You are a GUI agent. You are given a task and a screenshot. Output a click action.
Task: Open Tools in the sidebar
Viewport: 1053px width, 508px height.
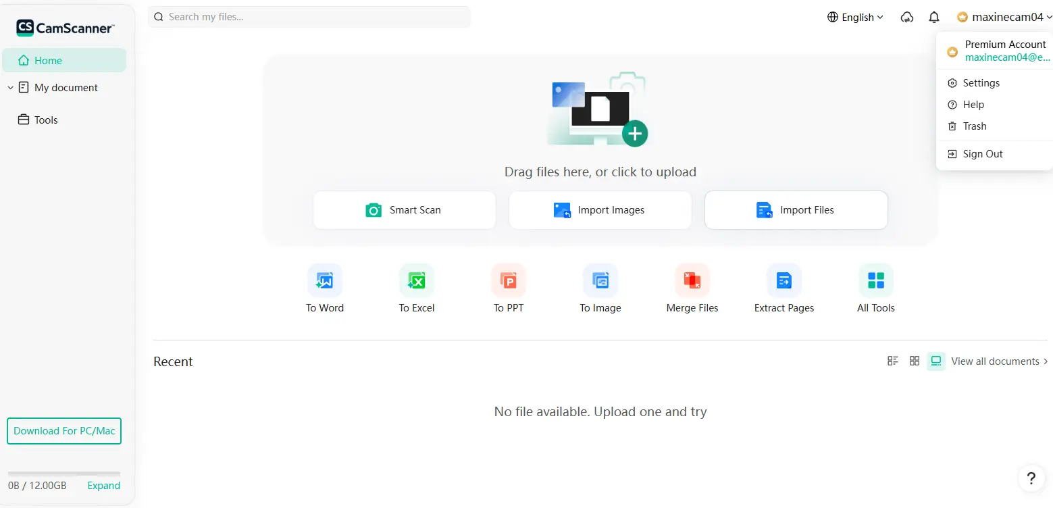click(x=38, y=120)
